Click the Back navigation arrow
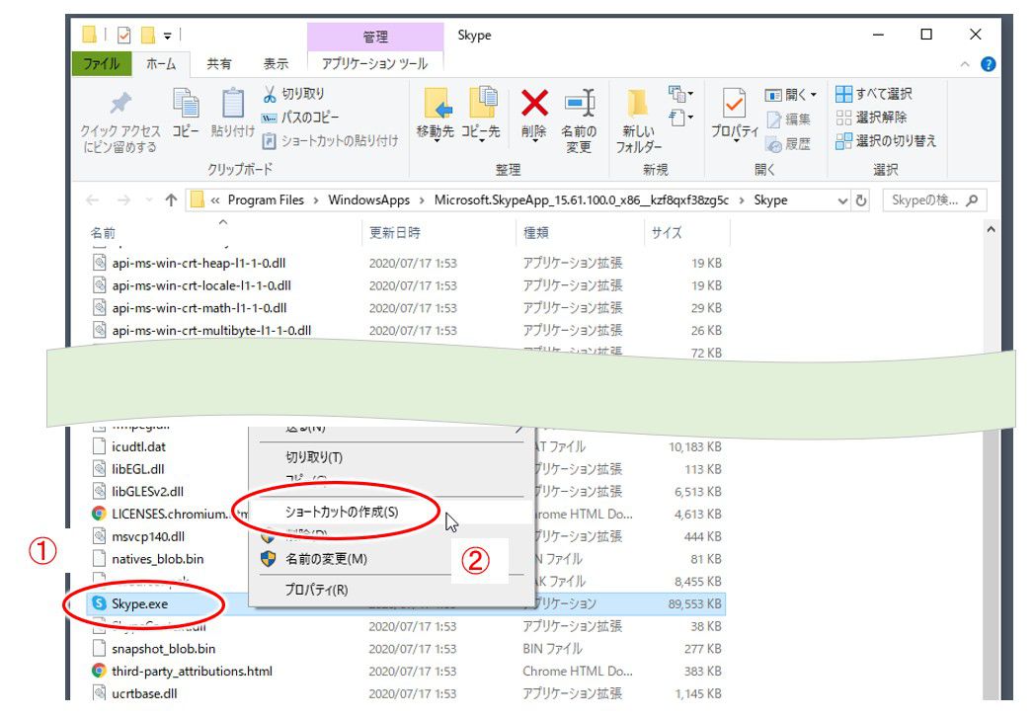Viewport: 1034px width, 719px height. coord(93,200)
